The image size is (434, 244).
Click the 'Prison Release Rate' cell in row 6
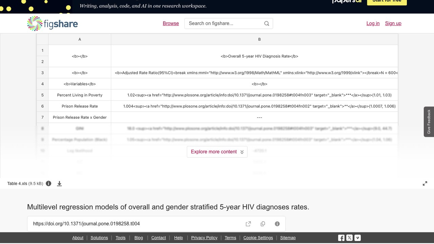(80, 106)
